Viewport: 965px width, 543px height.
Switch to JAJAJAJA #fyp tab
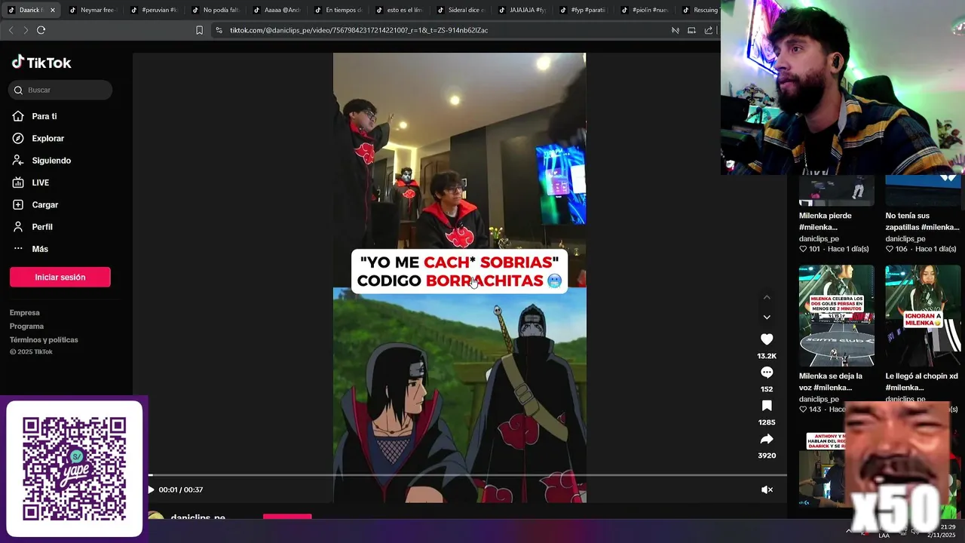pos(522,11)
